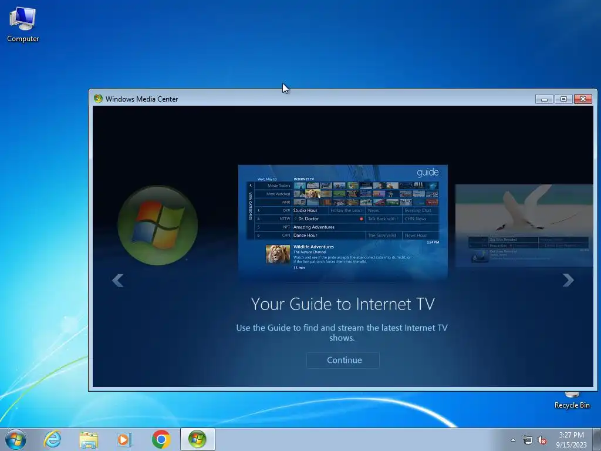Click 'Amazing Adventures' entry in guide preview
Image resolution: width=601 pixels, height=451 pixels.
(366, 227)
